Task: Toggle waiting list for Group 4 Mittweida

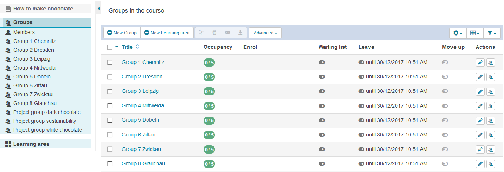Action: [x=322, y=106]
